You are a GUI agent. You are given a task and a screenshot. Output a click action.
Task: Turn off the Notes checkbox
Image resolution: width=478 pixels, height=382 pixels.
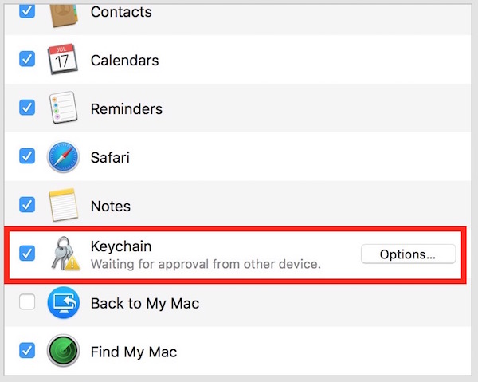[x=27, y=206]
